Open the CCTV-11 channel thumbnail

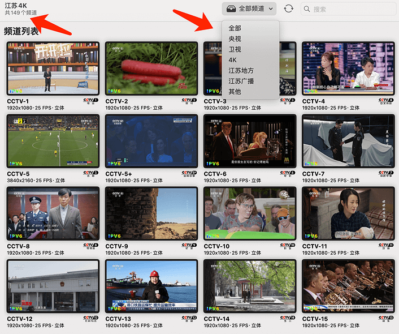coord(348,213)
